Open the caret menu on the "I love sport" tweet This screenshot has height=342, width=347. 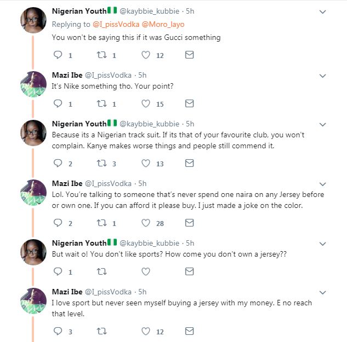[323, 292]
